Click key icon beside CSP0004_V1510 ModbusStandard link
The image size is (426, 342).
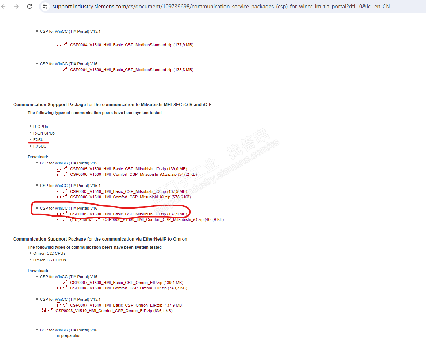click(65, 44)
